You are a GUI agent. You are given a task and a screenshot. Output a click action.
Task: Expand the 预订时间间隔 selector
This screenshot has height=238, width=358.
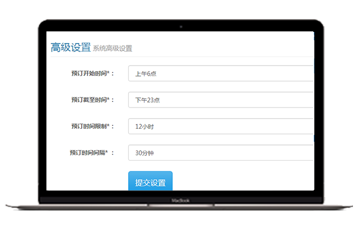pyautogui.click(x=220, y=153)
